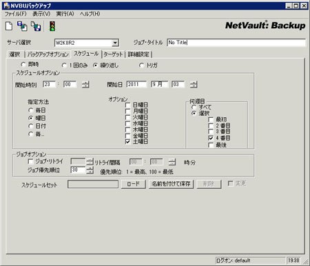
Task: Click the 開始日 date spinner arrows
Action: tap(194, 85)
